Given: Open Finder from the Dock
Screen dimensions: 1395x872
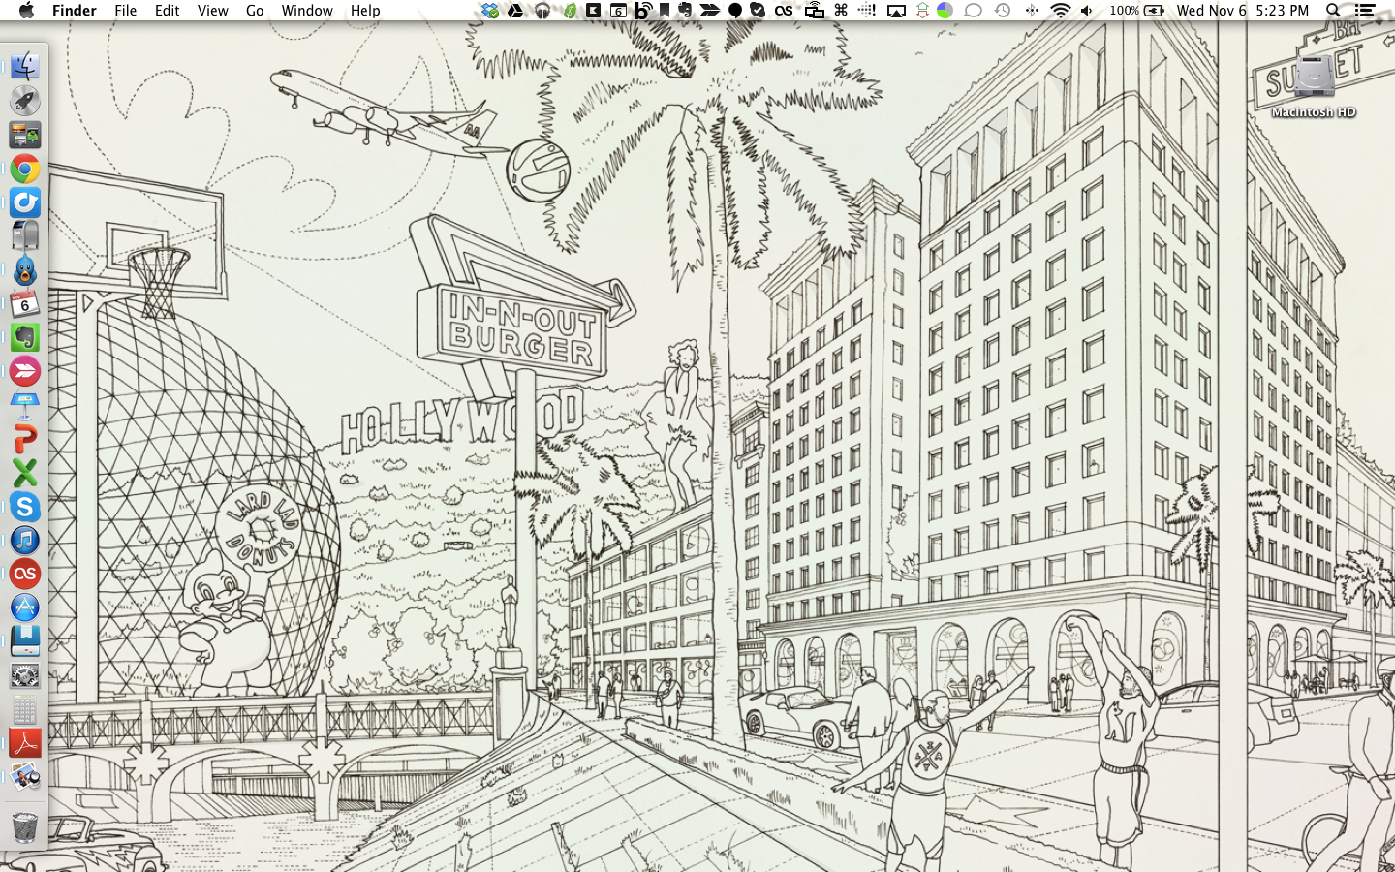Looking at the screenshot, I should pyautogui.click(x=25, y=67).
